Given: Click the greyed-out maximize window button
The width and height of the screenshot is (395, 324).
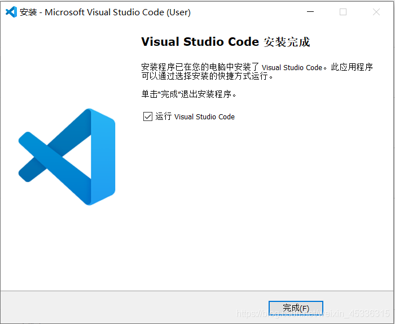Looking at the screenshot, I should [343, 12].
